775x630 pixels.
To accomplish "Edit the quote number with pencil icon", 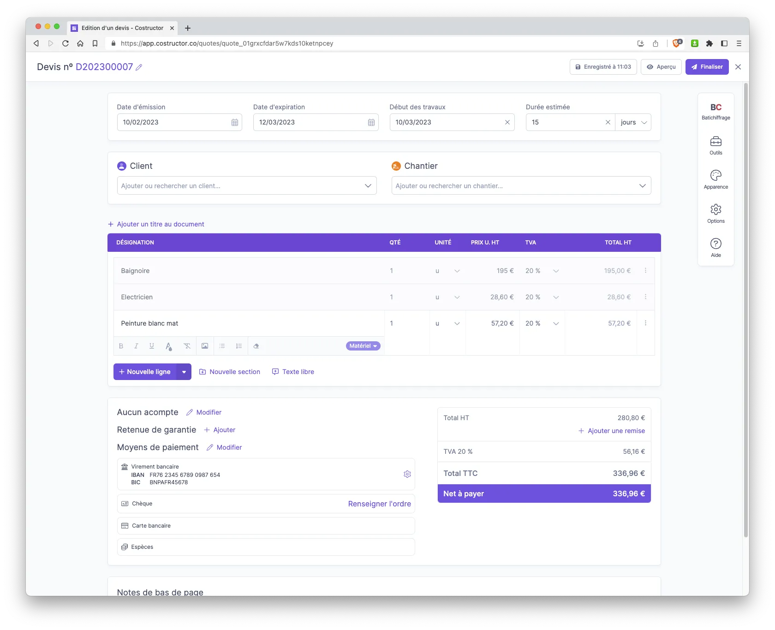I will click(x=139, y=67).
